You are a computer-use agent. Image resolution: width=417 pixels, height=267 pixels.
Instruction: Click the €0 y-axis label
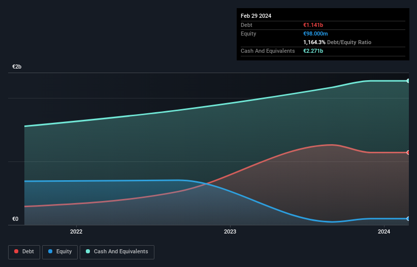(15, 219)
